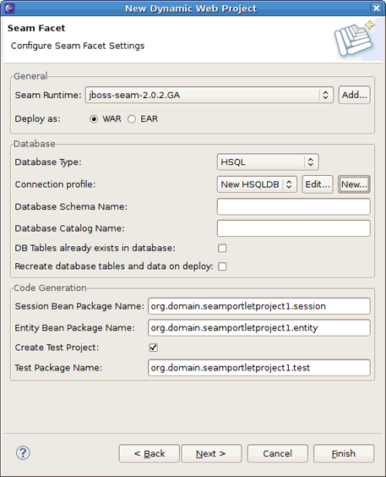Close the New Dynamic Web Project dialog
Viewport: 386px width, 477px height.
(376, 8)
